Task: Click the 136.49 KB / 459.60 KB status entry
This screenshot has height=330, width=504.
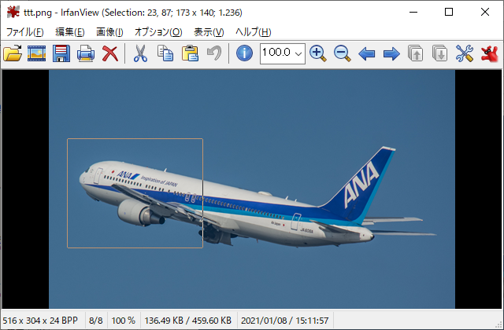Action: pyautogui.click(x=187, y=321)
